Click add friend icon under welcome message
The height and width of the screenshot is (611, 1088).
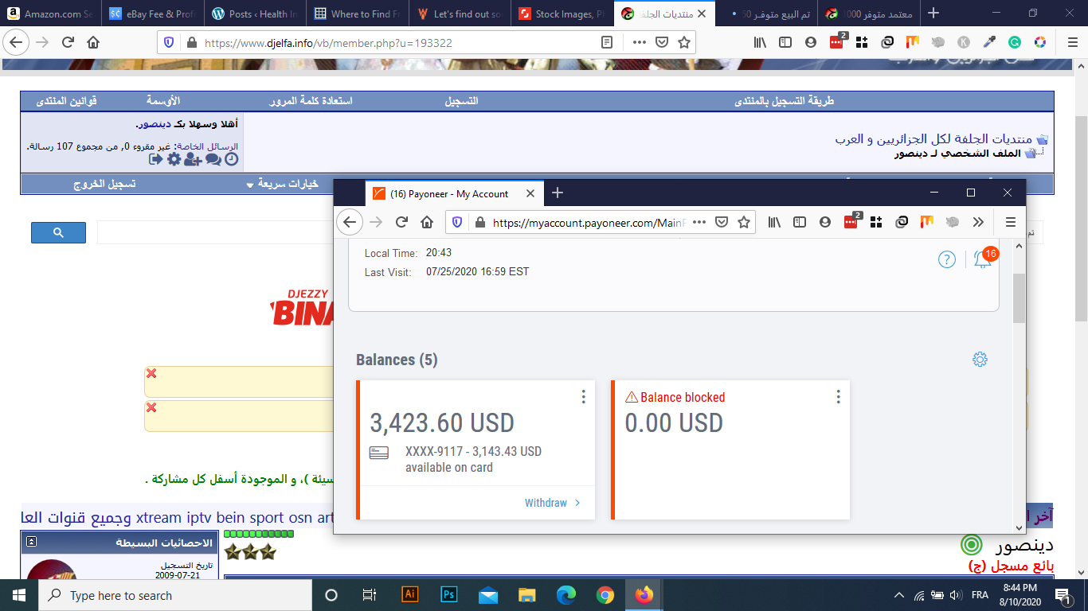pyautogui.click(x=193, y=159)
